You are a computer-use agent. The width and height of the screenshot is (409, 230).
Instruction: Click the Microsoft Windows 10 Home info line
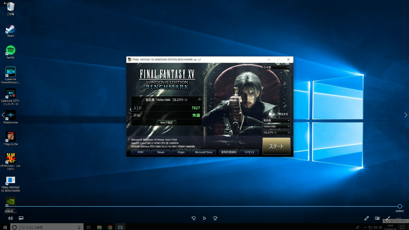(x=154, y=140)
